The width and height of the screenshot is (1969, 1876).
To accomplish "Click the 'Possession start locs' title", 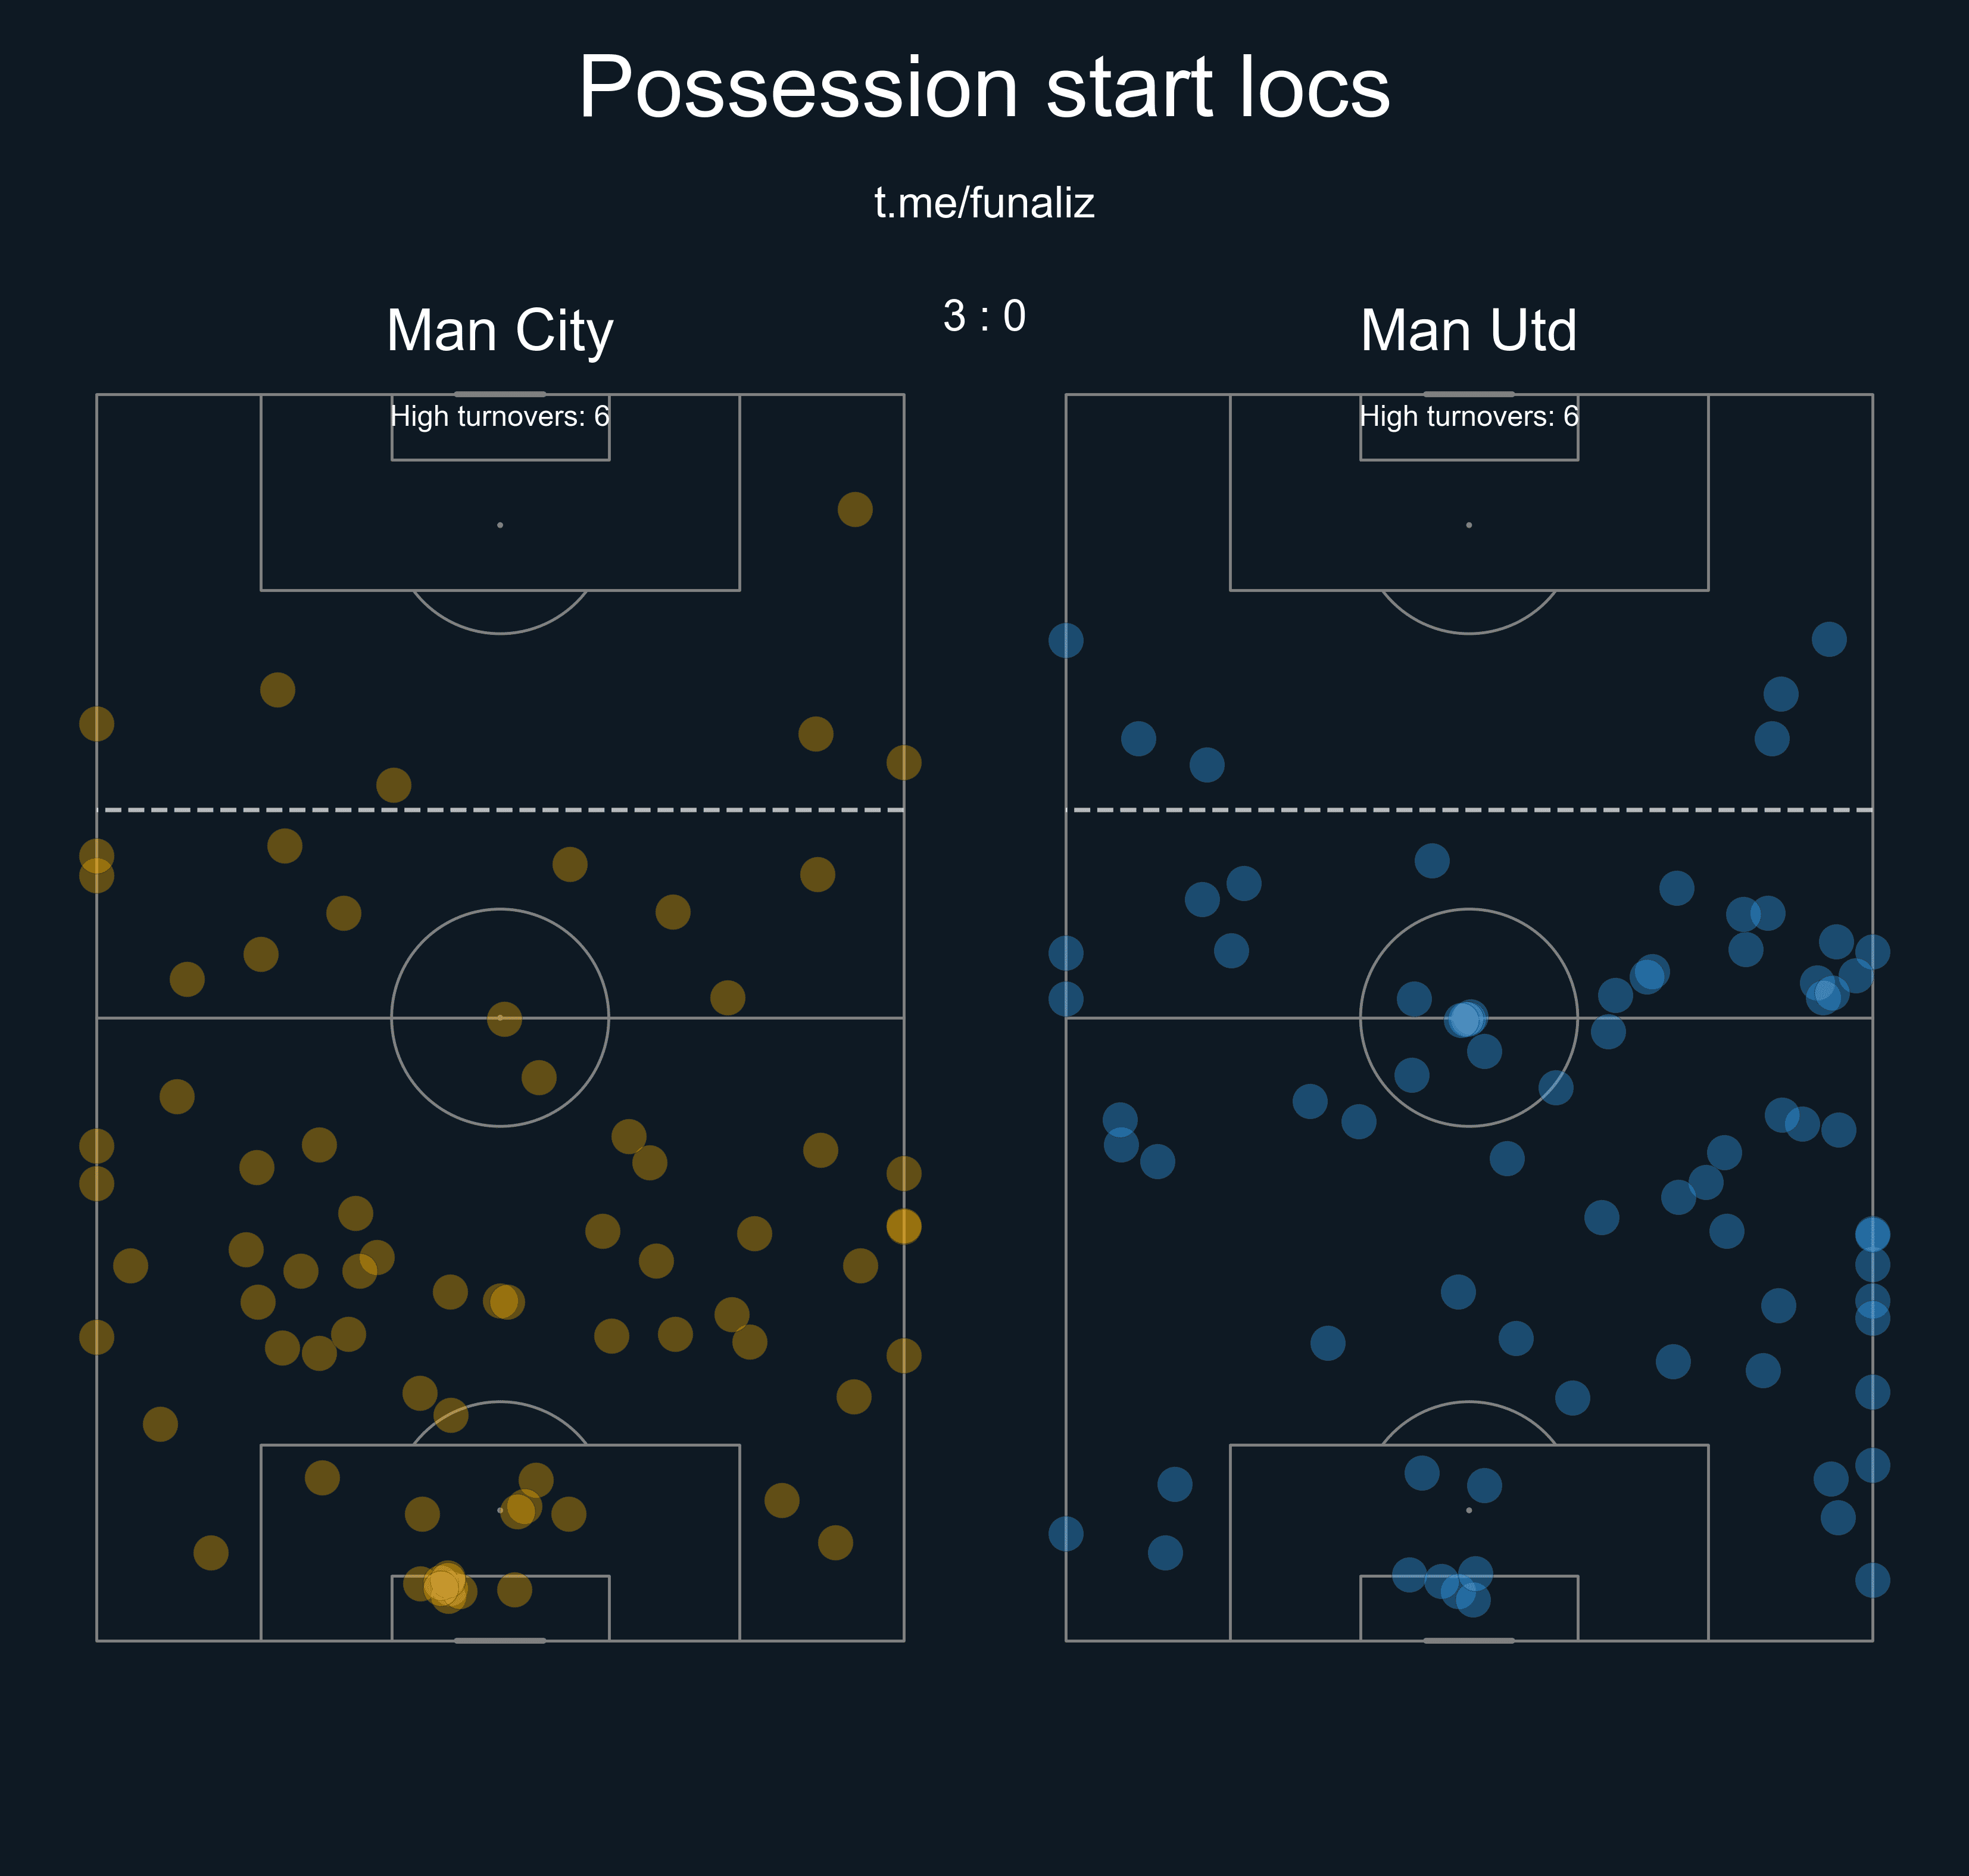I will [984, 88].
